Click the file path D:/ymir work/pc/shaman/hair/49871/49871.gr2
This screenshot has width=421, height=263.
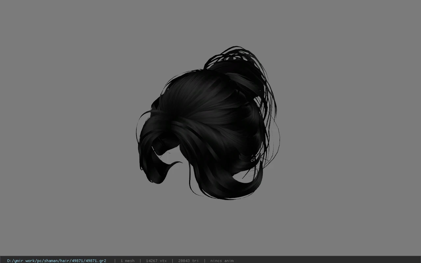tap(57, 261)
